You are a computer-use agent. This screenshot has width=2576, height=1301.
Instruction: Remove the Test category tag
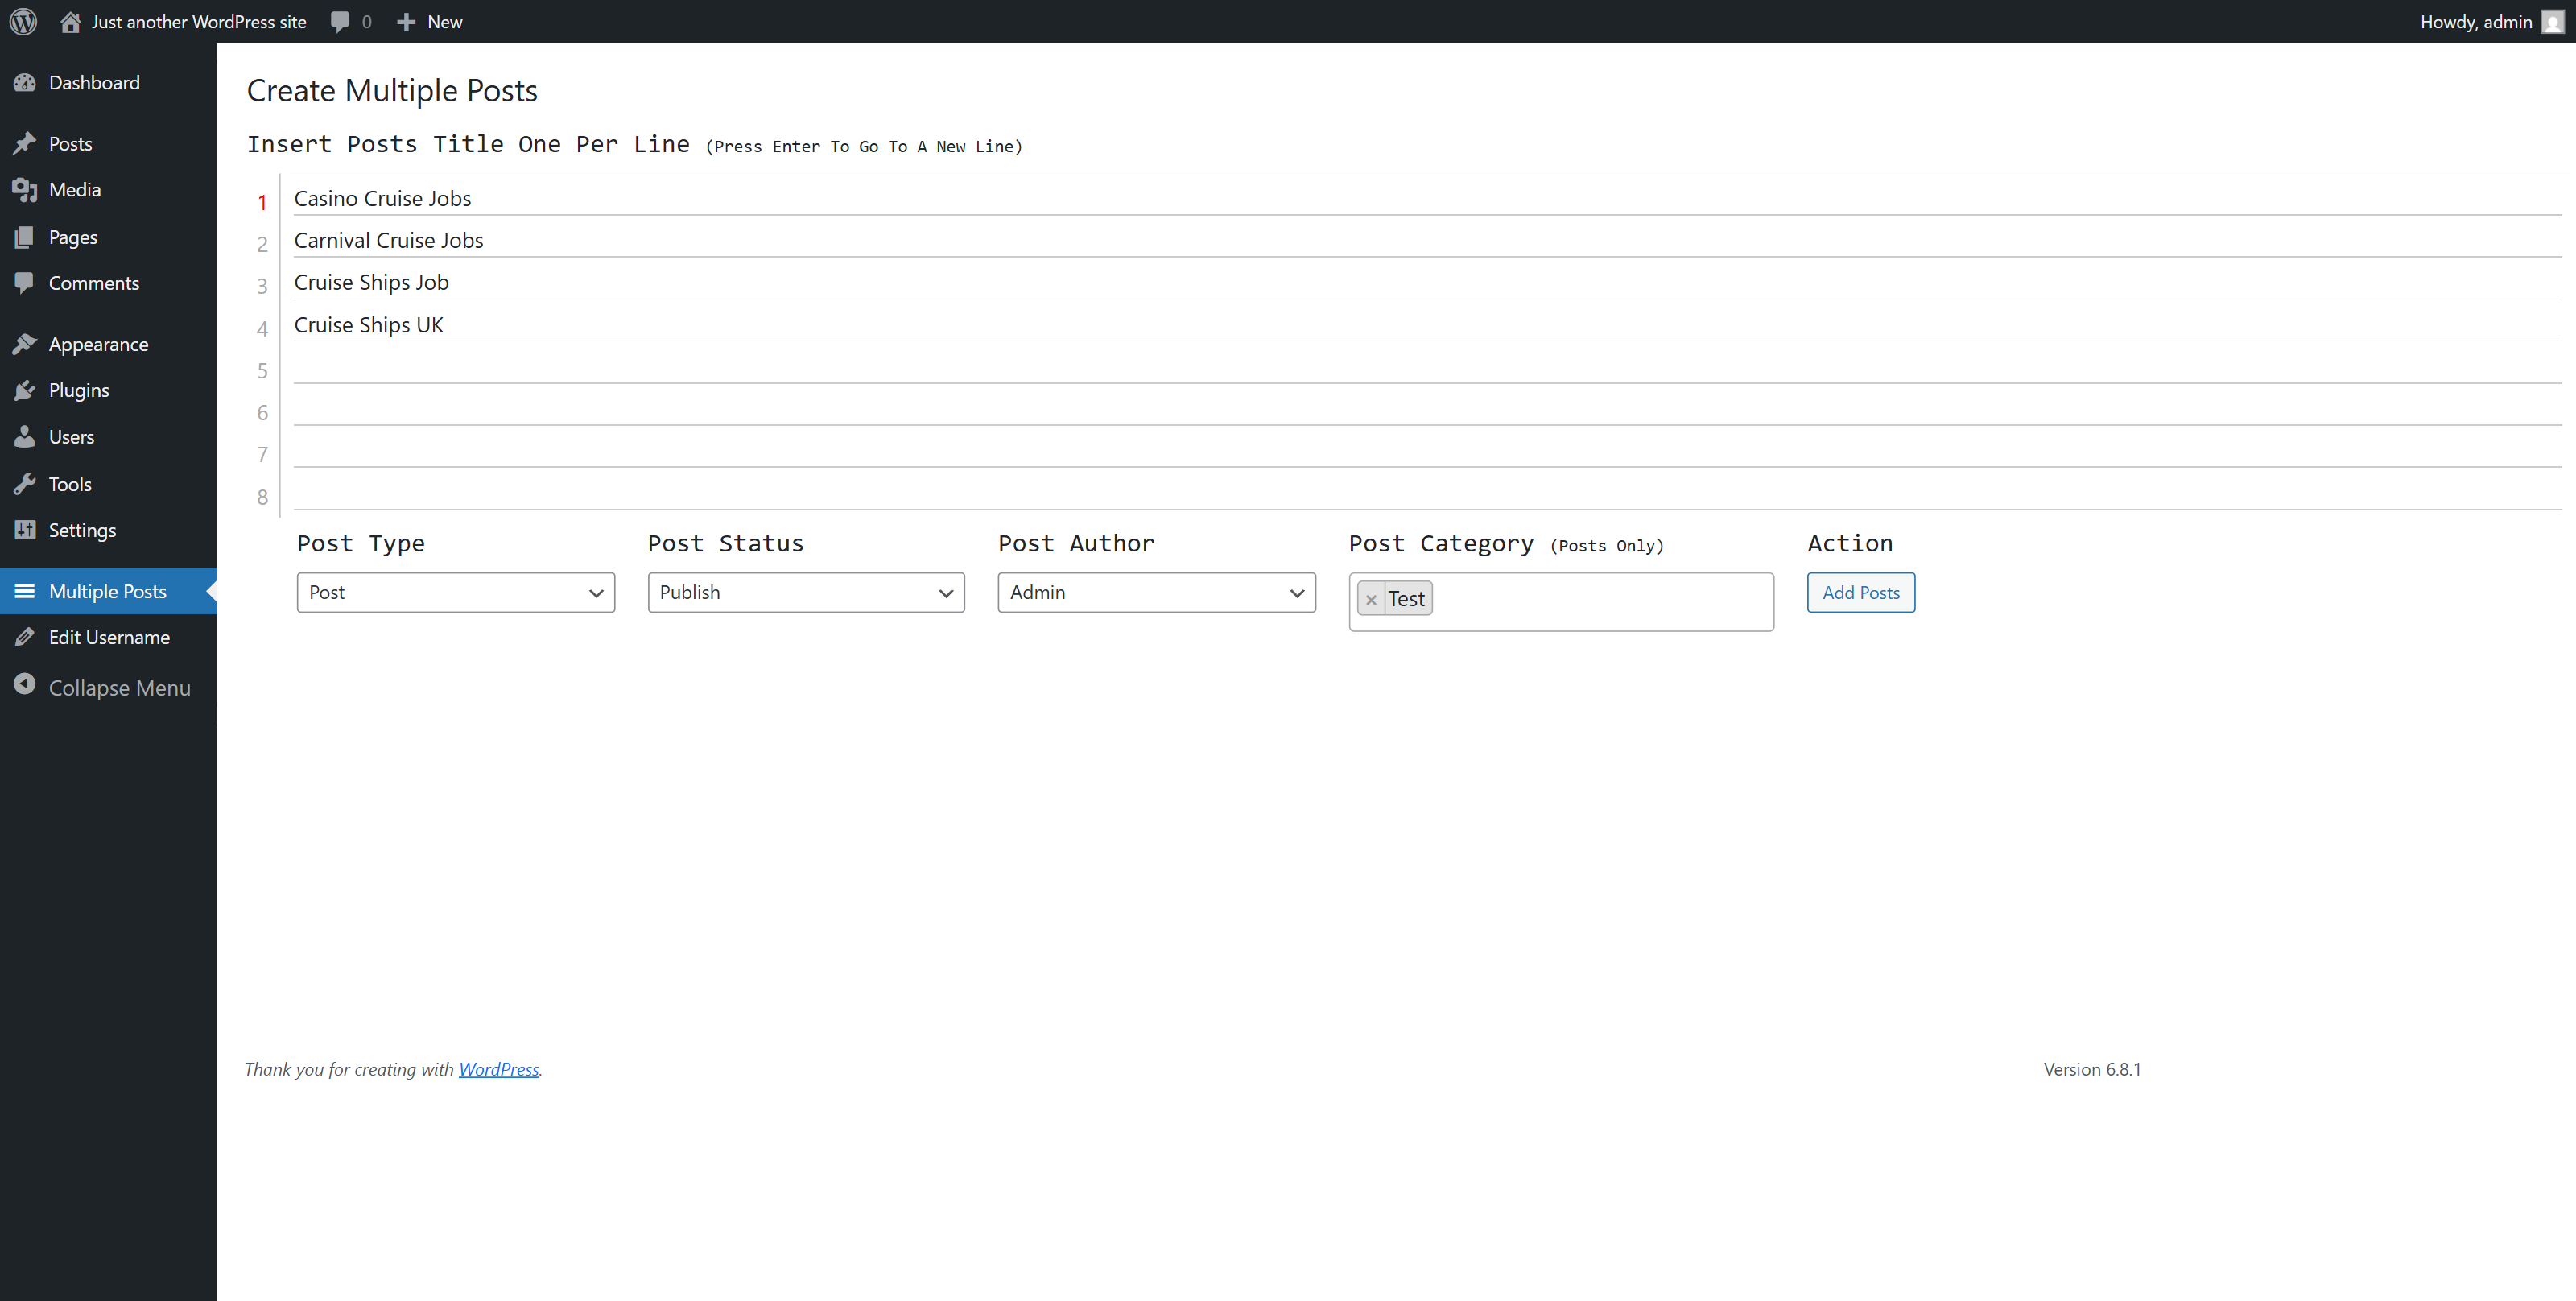(x=1371, y=600)
